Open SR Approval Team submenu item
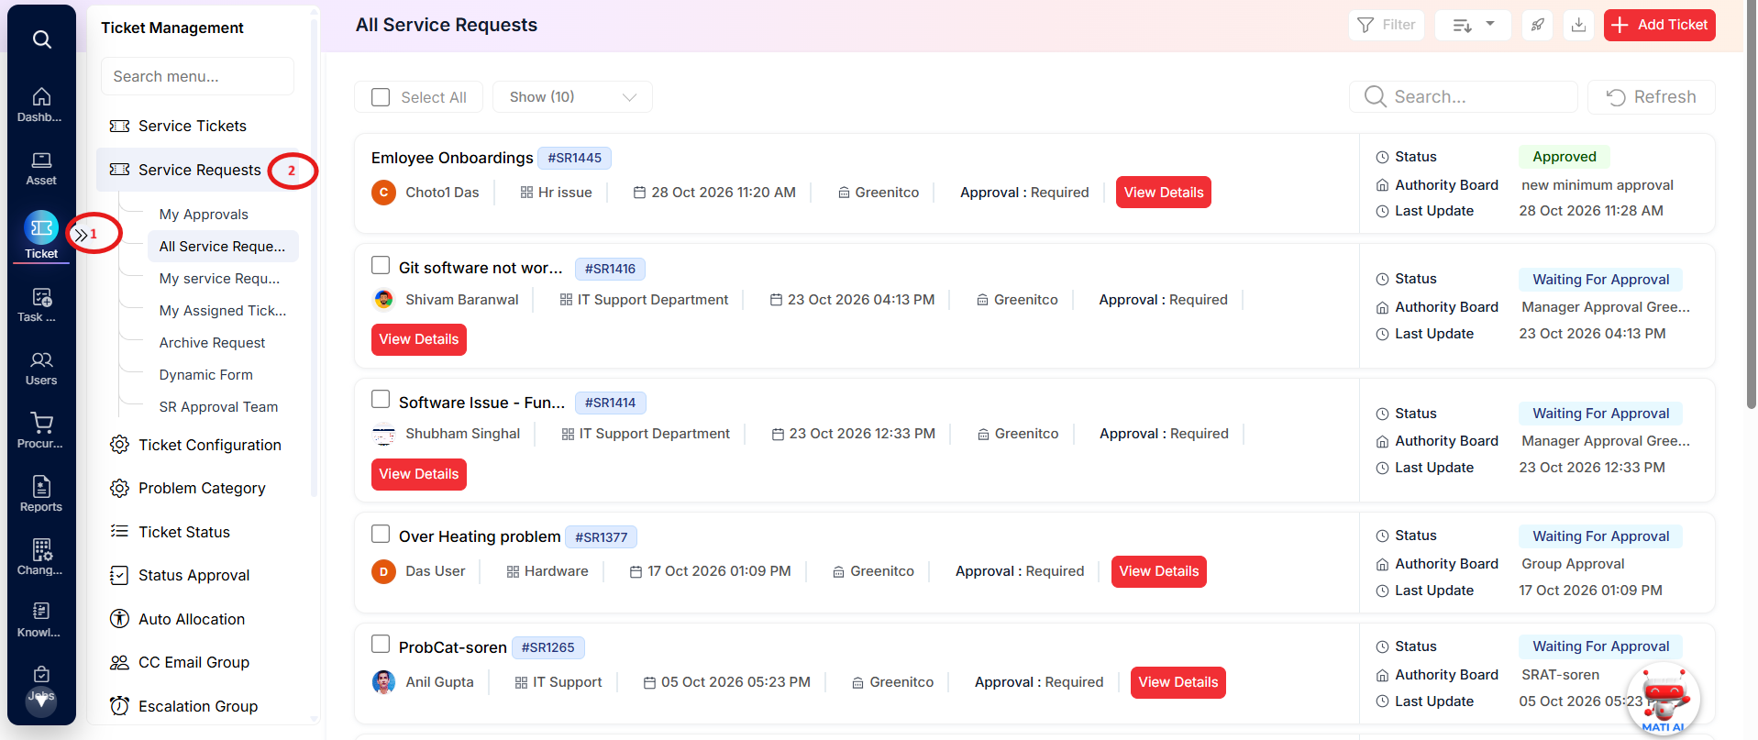Viewport: 1758px width, 740px height. coord(218,406)
